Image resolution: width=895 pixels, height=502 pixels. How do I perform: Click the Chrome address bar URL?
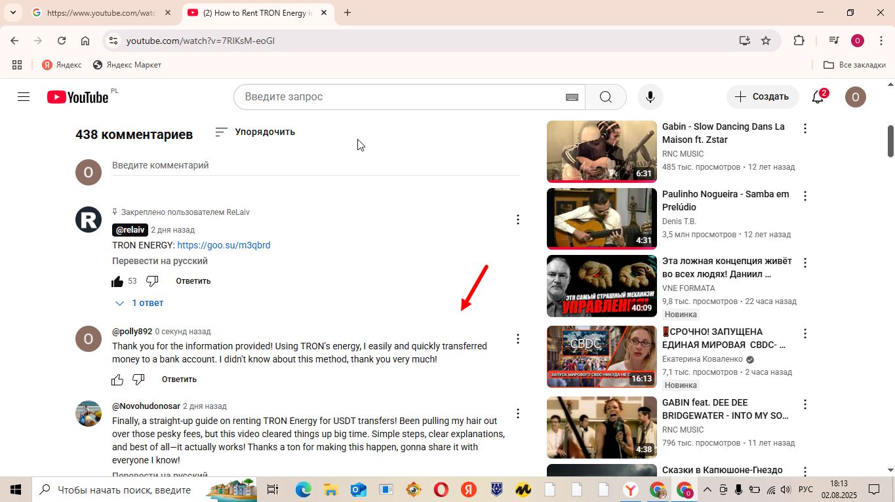(x=201, y=41)
